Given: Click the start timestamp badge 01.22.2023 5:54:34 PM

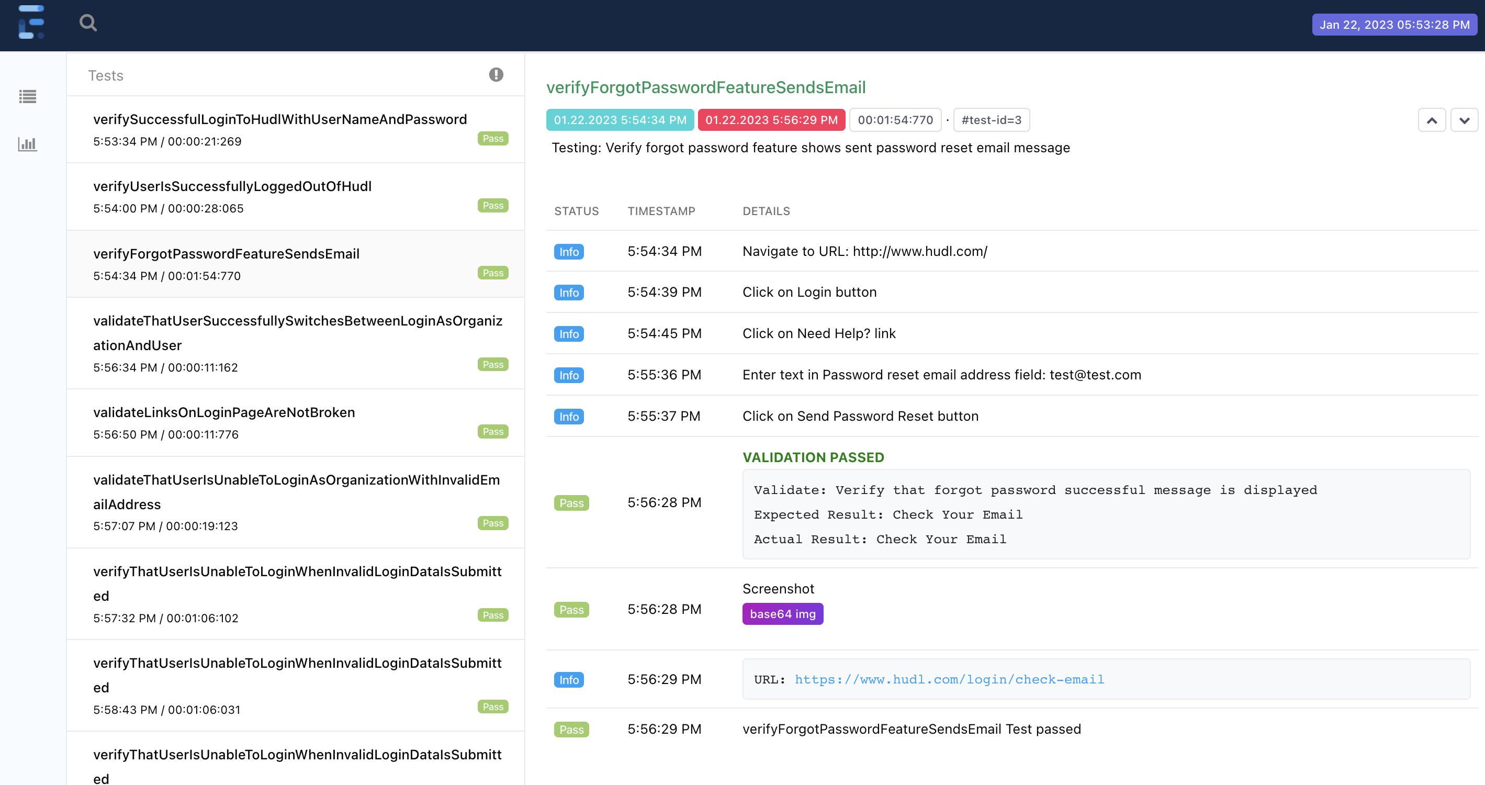Looking at the screenshot, I should point(619,120).
